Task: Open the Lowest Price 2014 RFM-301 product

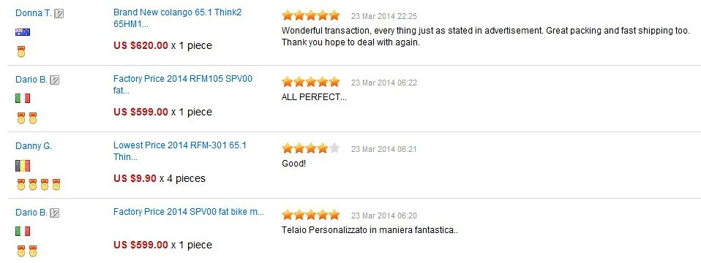Action: click(180, 151)
